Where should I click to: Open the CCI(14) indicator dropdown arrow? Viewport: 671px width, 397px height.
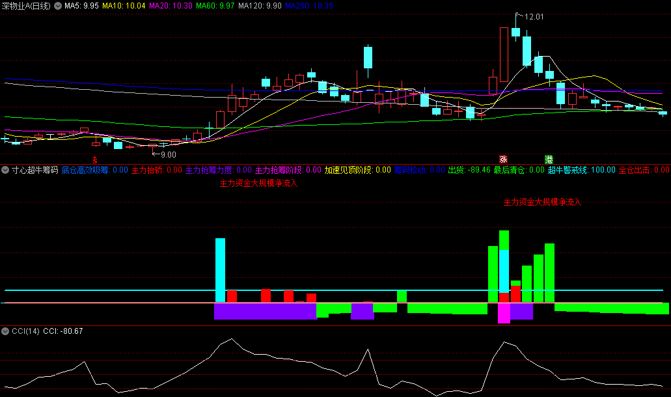pos(5,331)
